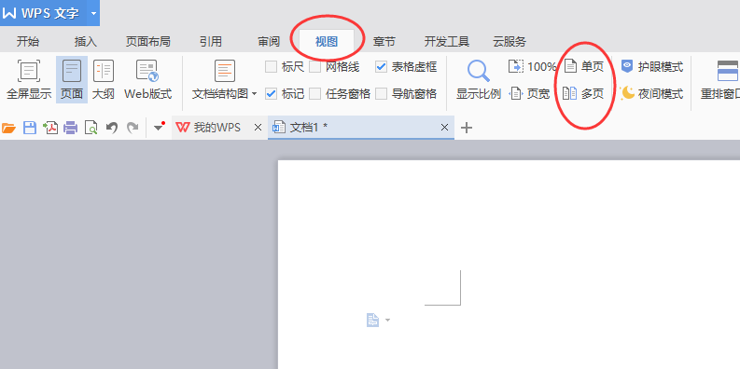
Task: Undo the last action
Action: pos(111,128)
